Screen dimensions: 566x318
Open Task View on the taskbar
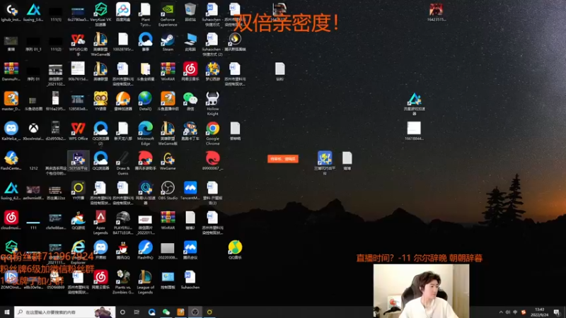tap(137, 312)
